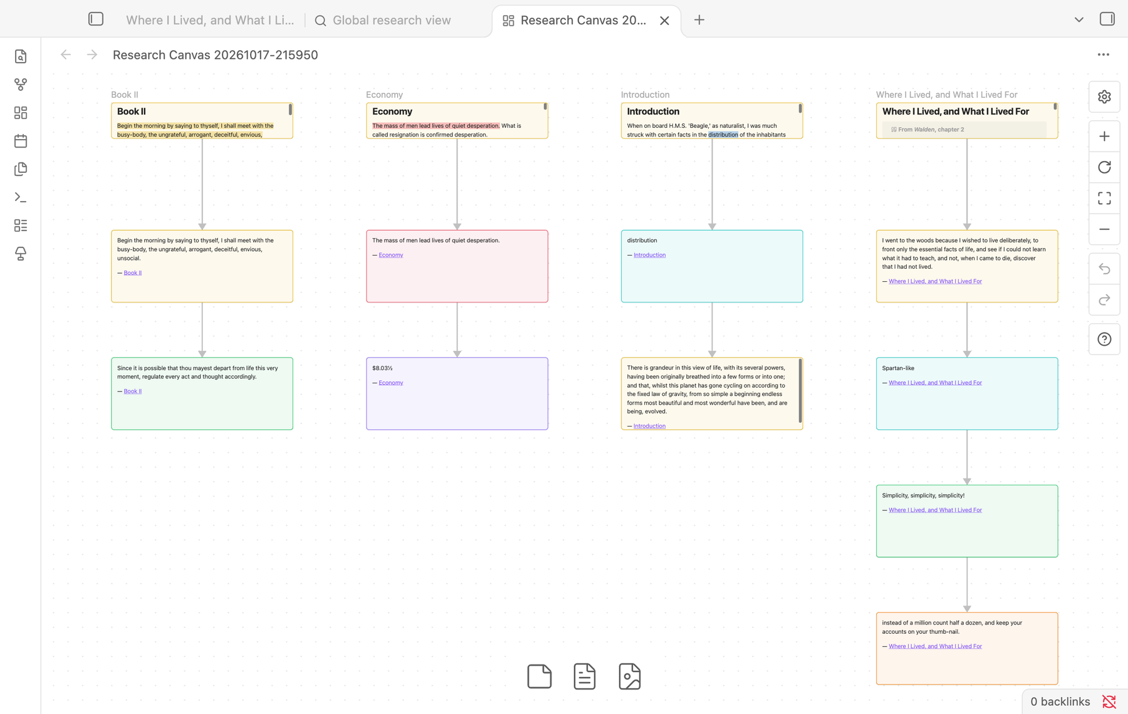
Task: Open Book II link in green card
Action: coord(132,391)
